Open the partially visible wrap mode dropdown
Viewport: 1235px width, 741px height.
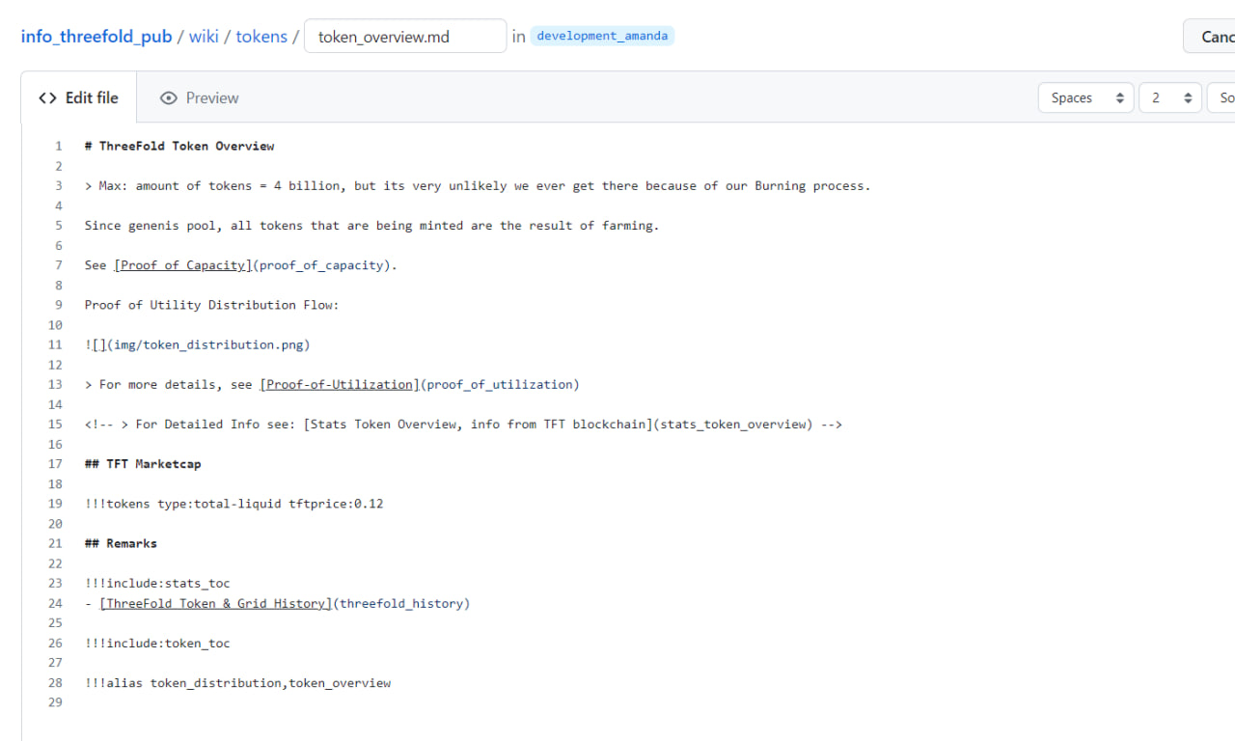tap(1223, 97)
